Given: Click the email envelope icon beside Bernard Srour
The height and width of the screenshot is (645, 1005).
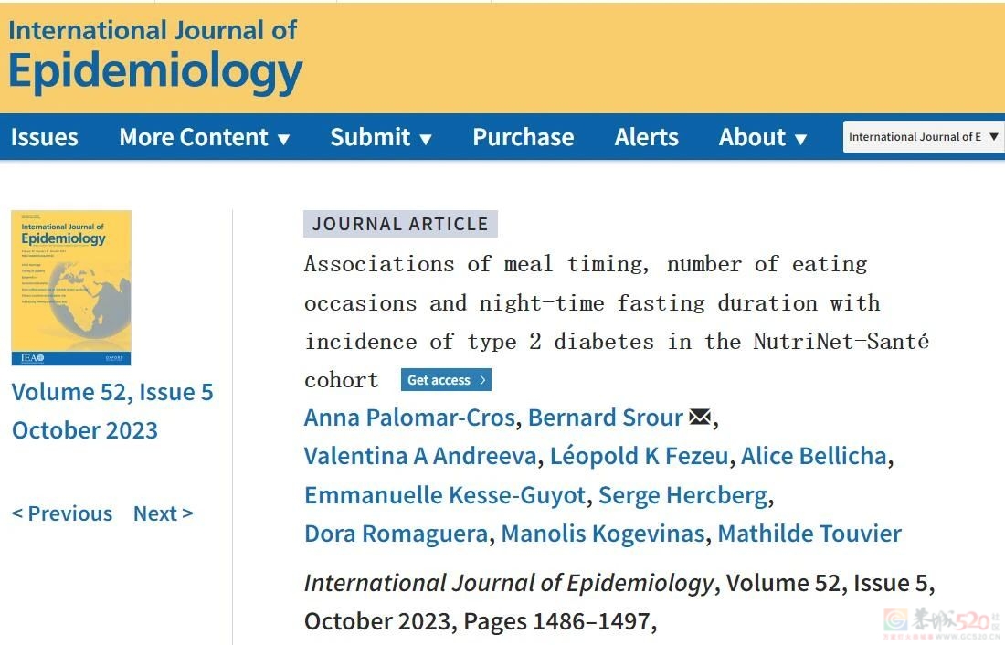Looking at the screenshot, I should pos(699,418).
